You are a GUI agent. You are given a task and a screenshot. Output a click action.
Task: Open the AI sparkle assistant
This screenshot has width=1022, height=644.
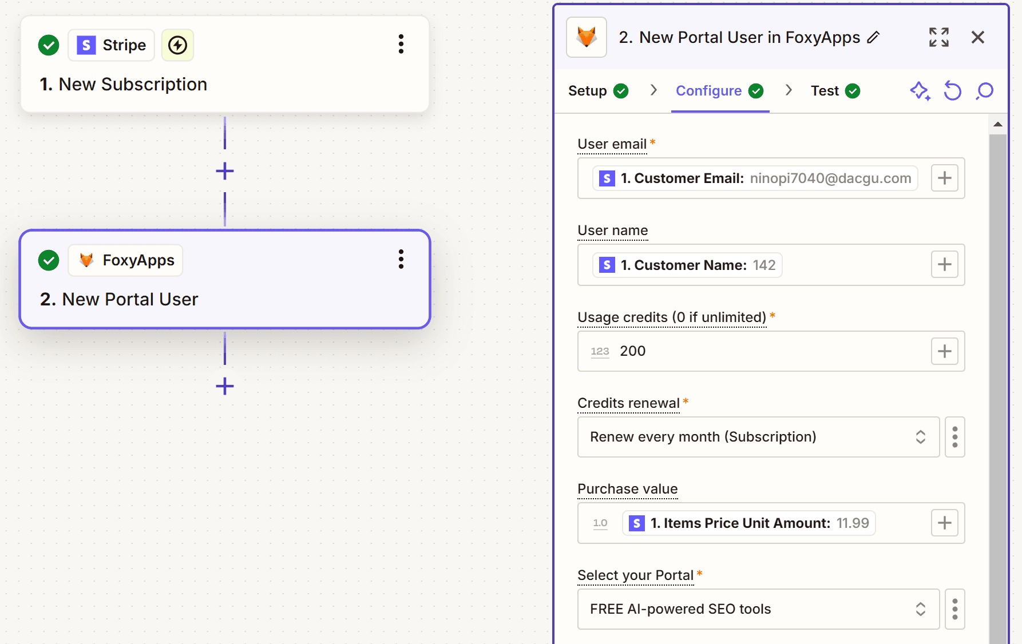click(x=920, y=91)
